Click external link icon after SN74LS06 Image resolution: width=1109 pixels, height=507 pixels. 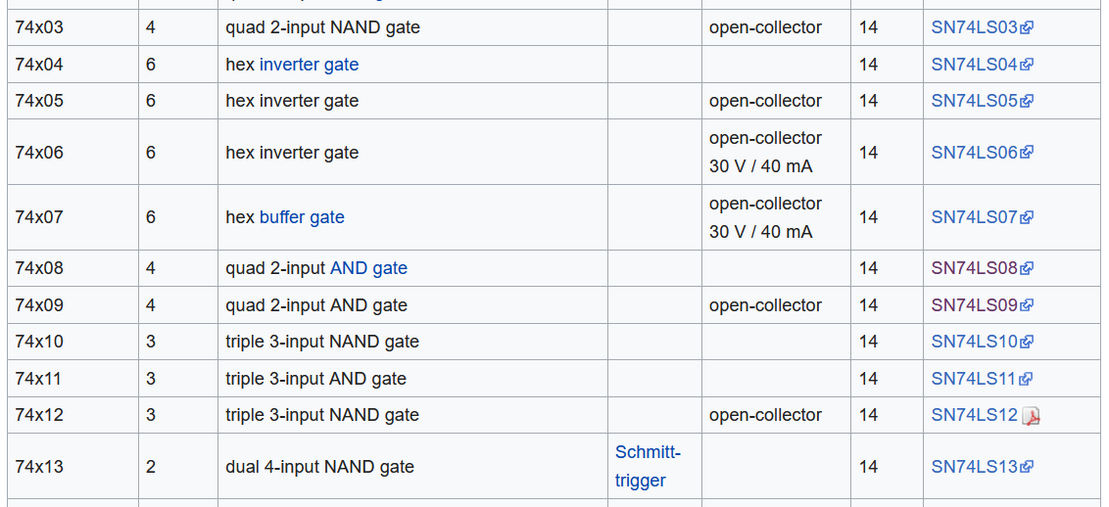point(1027,153)
